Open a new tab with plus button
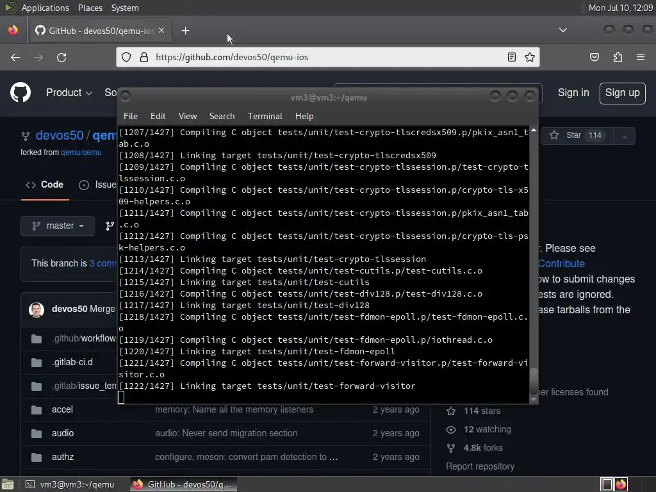 (x=185, y=31)
